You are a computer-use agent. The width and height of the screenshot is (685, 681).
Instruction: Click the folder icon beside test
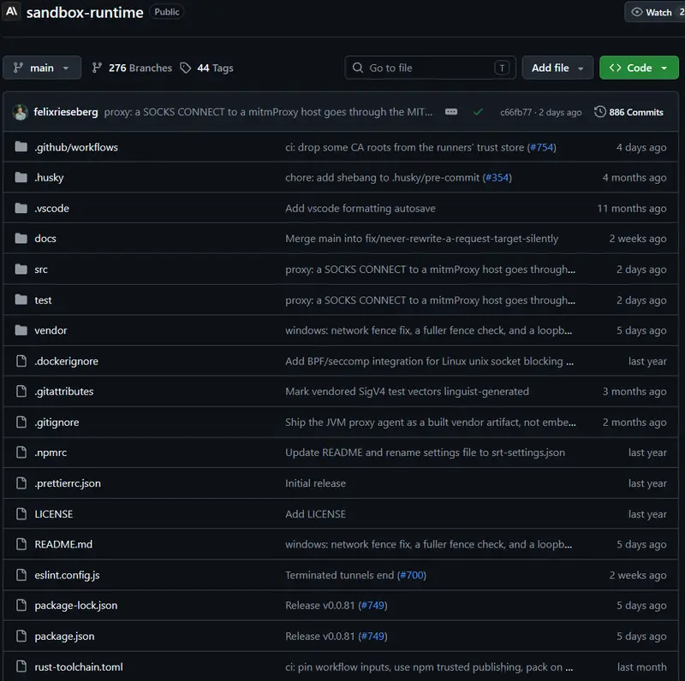click(21, 300)
